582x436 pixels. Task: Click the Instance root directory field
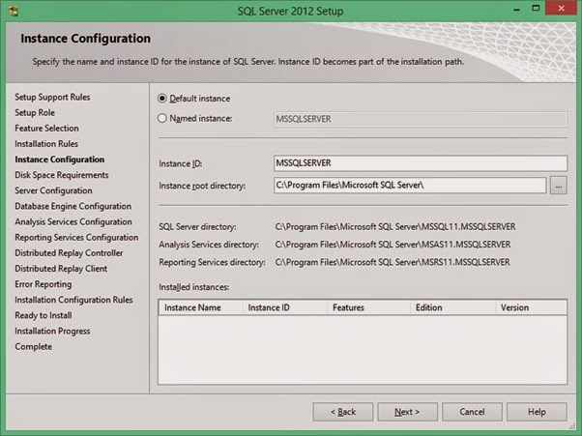point(410,186)
